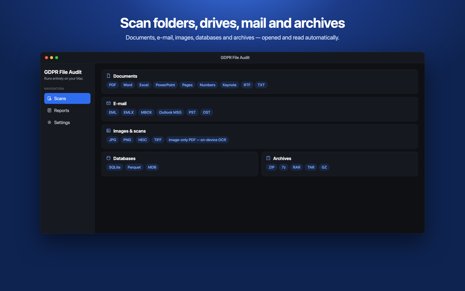Close the window with the red button
Viewport: 465px width, 291px height.
pyautogui.click(x=46, y=57)
